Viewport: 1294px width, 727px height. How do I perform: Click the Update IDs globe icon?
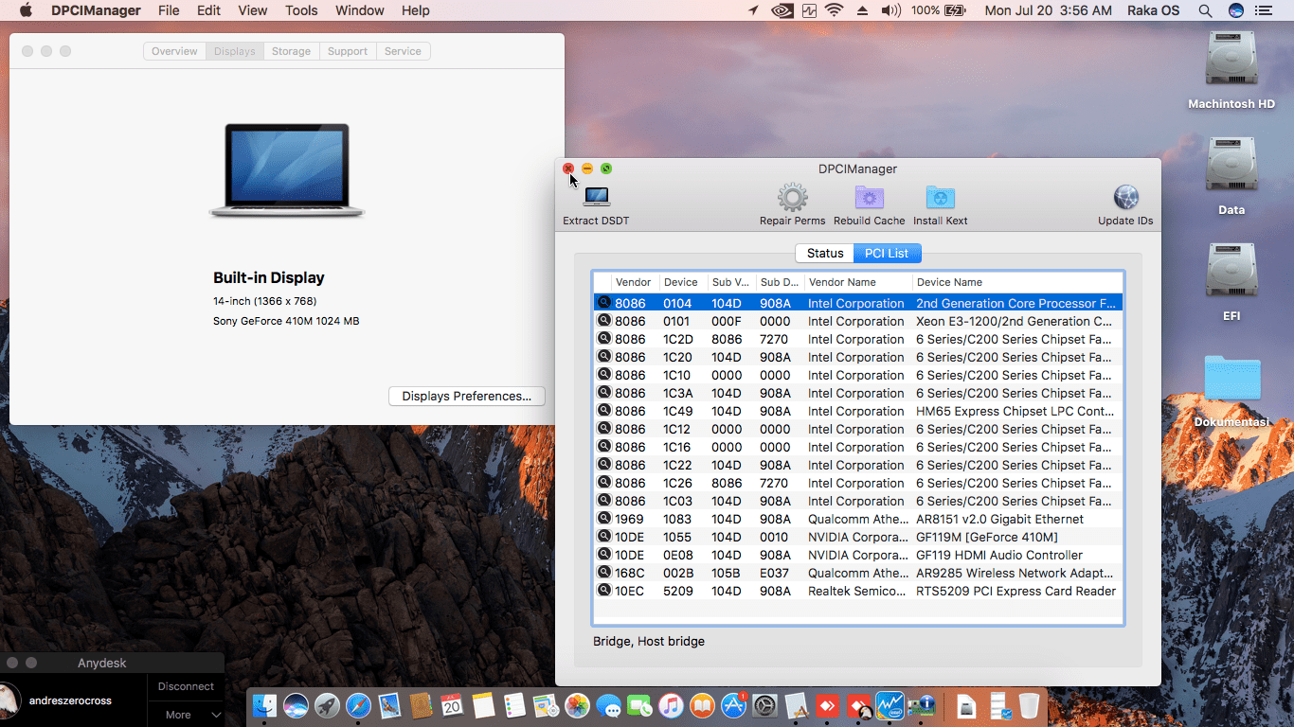[x=1125, y=198]
